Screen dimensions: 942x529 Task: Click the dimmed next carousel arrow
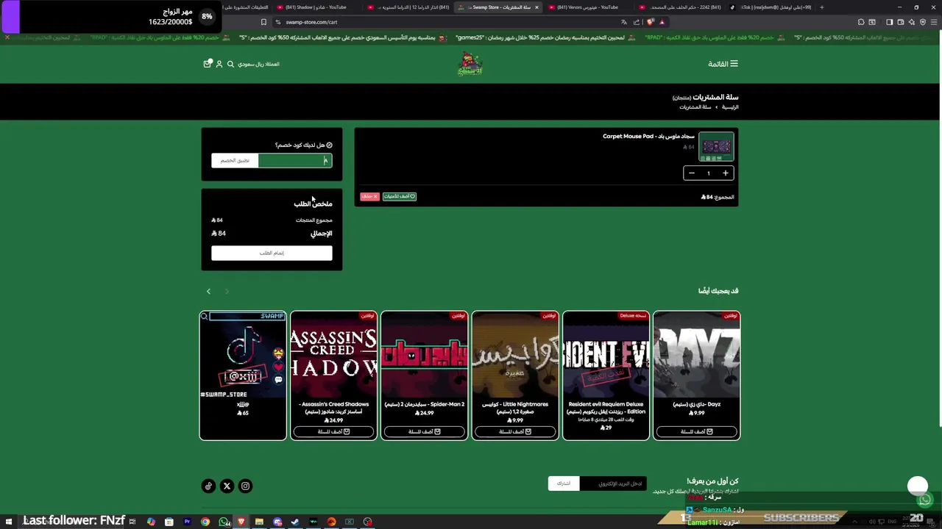pos(227,292)
